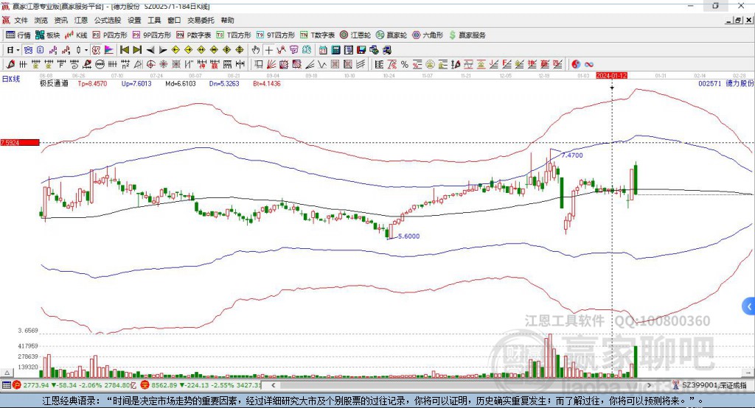Expand the blue side panel chevron
Viewport: 755px width, 408px height.
[x=749, y=306]
